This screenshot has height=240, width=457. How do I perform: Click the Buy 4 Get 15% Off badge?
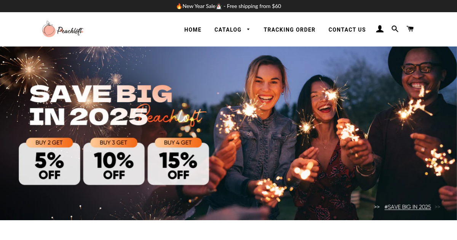[x=178, y=161]
